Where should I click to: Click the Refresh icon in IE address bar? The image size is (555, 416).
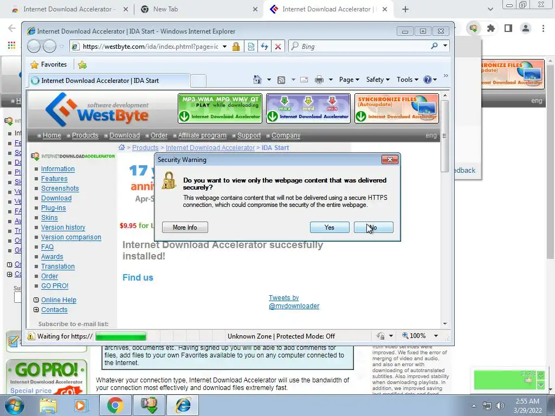(x=264, y=47)
